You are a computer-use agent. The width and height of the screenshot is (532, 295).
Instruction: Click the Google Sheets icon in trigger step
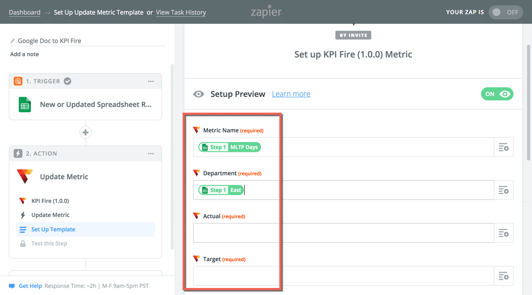point(25,105)
